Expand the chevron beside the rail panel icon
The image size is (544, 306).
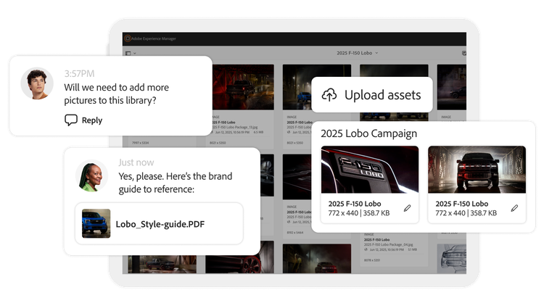(133, 53)
